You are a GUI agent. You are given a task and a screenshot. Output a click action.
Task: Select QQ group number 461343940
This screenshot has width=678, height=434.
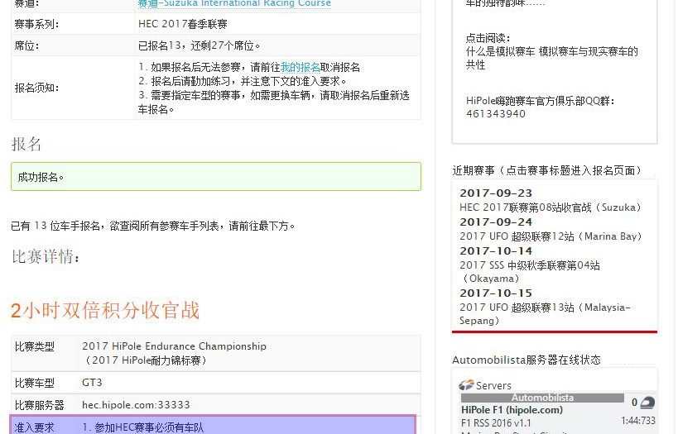496,114
